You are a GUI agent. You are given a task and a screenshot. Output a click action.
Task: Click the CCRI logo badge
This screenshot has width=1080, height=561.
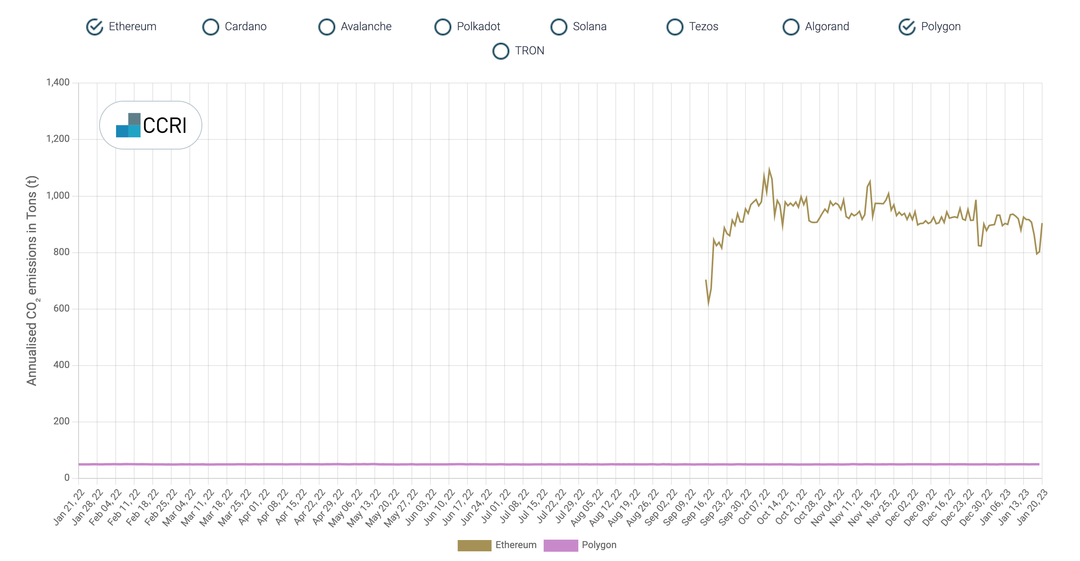tap(150, 125)
